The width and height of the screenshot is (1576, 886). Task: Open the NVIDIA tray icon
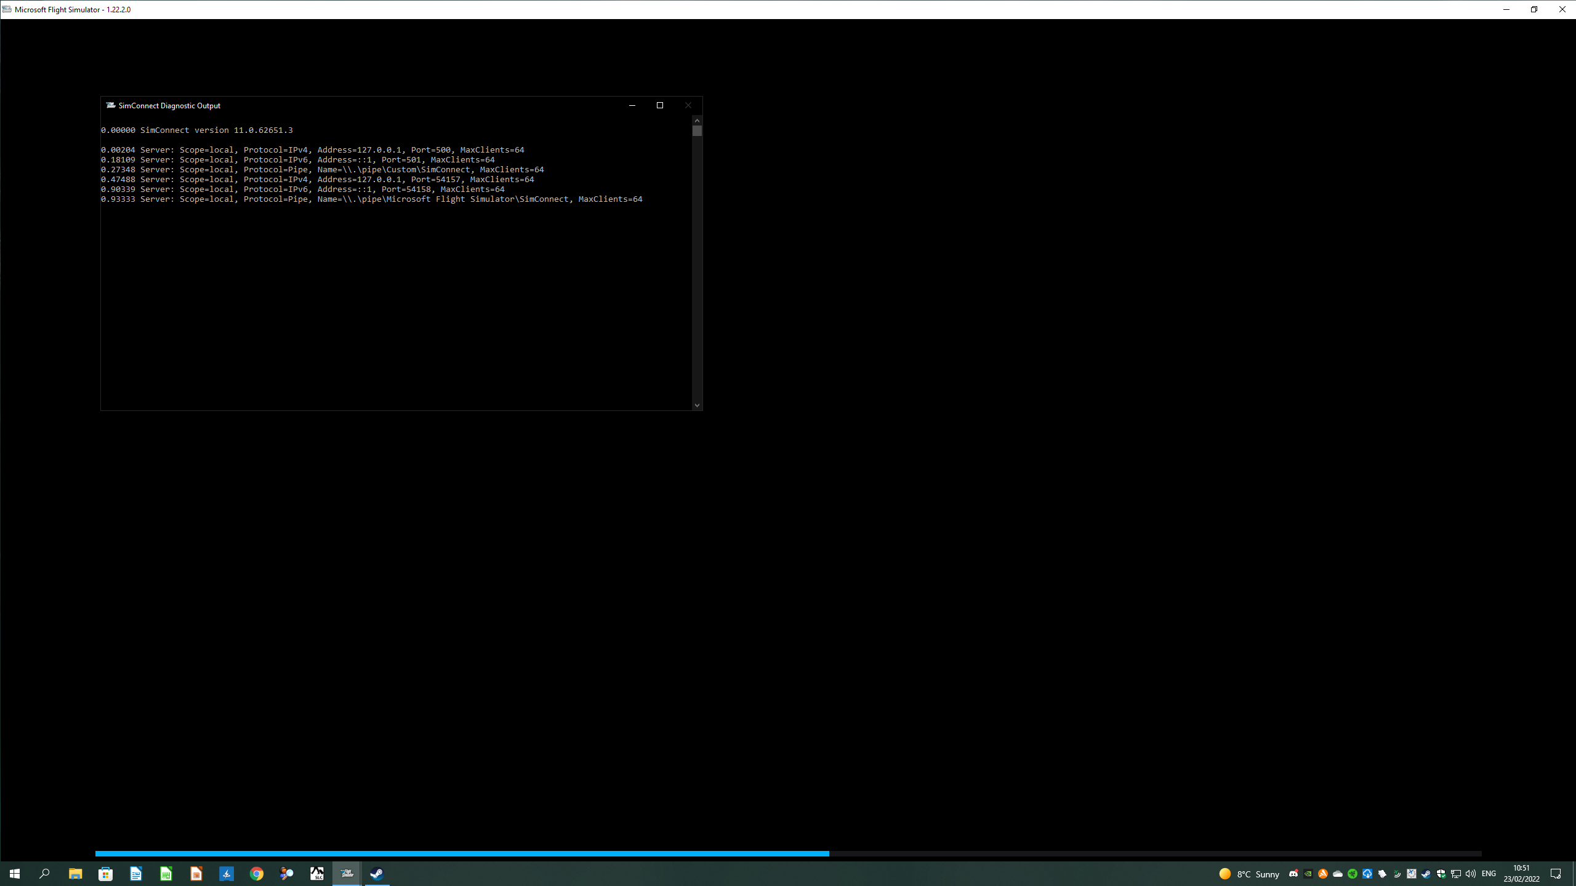pos(1308,874)
